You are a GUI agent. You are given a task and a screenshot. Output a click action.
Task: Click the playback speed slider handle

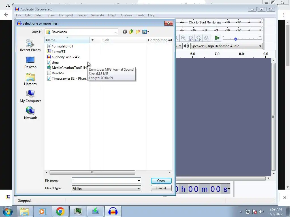pos(235,39)
